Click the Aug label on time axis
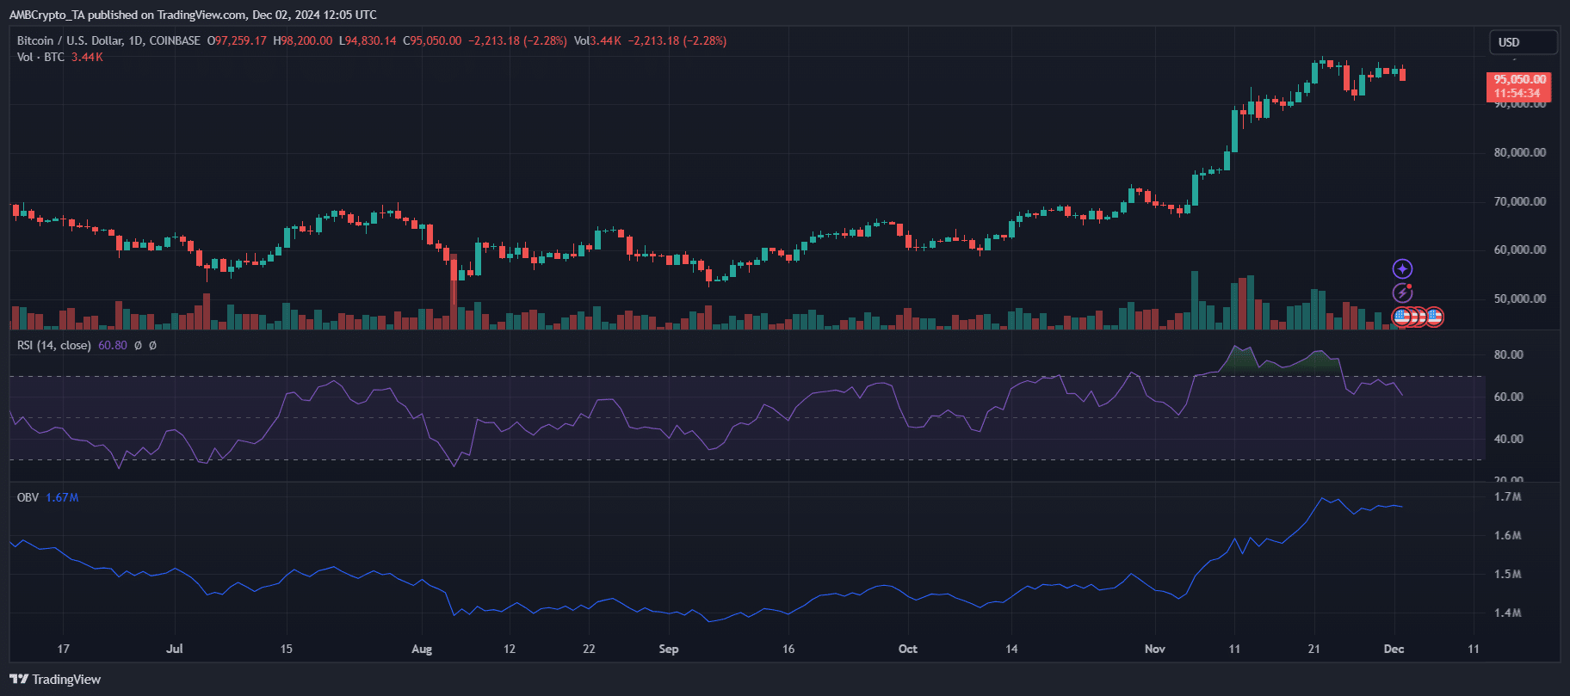The image size is (1570, 696). tap(421, 649)
